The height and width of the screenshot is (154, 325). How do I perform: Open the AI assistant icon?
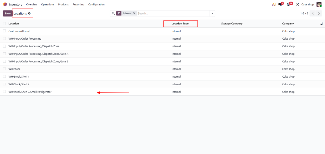coord(274,4)
